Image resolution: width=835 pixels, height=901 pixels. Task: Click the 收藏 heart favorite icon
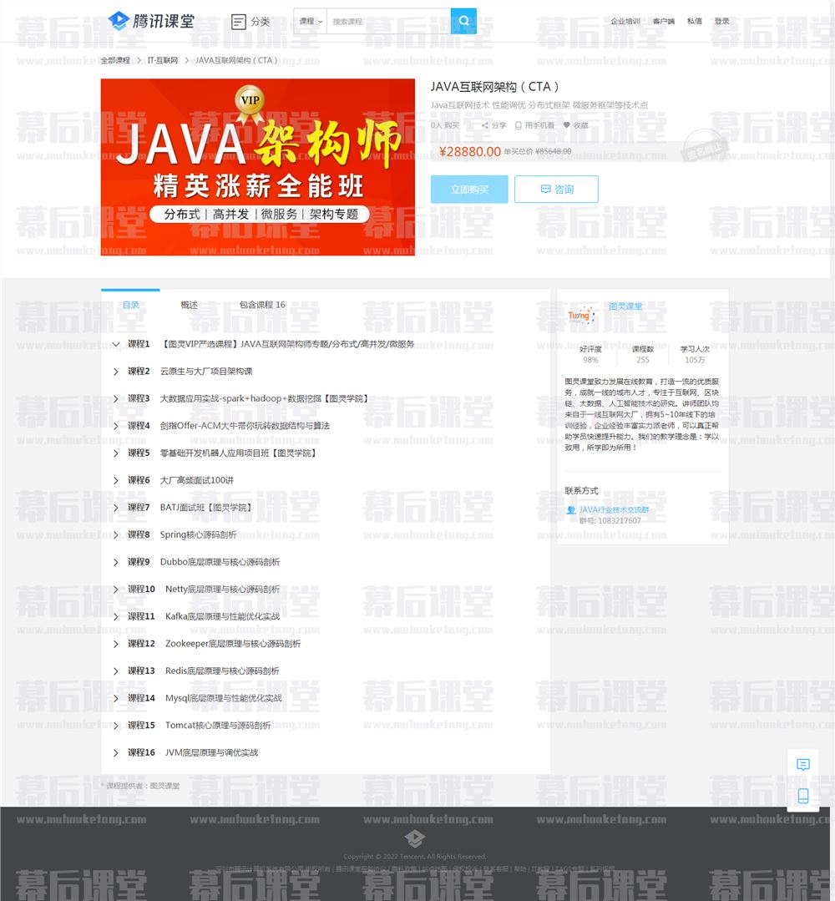coord(567,125)
